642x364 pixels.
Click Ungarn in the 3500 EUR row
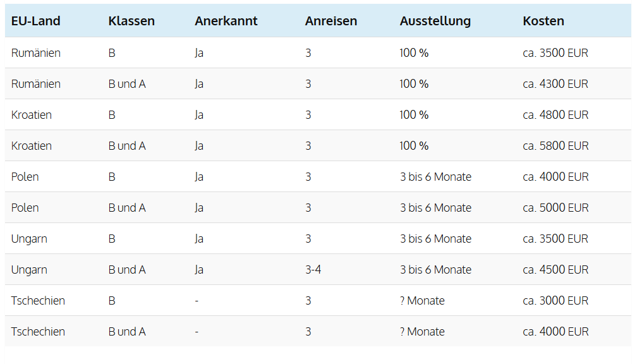coord(29,239)
